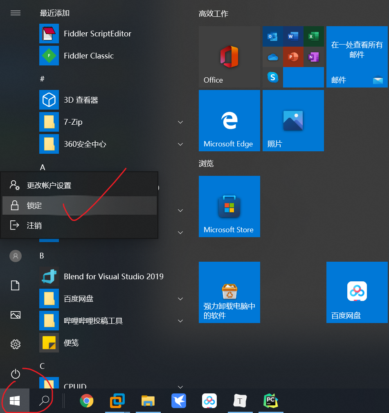Open Settings gear in Start sidebar

pos(16,344)
